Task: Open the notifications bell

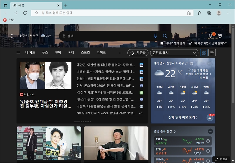Action: click(211, 36)
